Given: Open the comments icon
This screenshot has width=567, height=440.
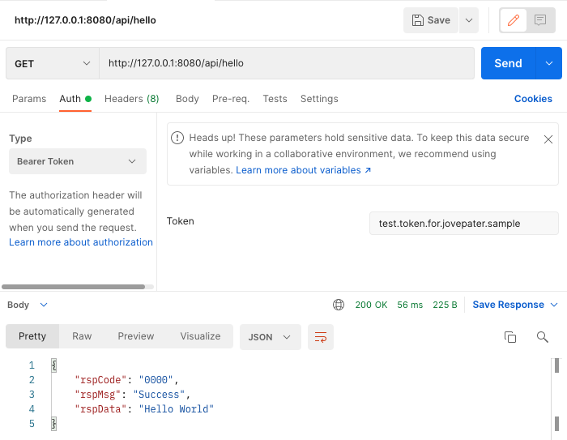Looking at the screenshot, I should (x=540, y=20).
